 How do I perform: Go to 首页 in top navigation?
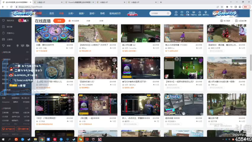tap(52, 13)
